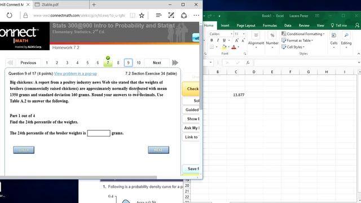This screenshot has height=203, width=361.
Task: Click the padlock site info icon
Action: coord(25,15)
